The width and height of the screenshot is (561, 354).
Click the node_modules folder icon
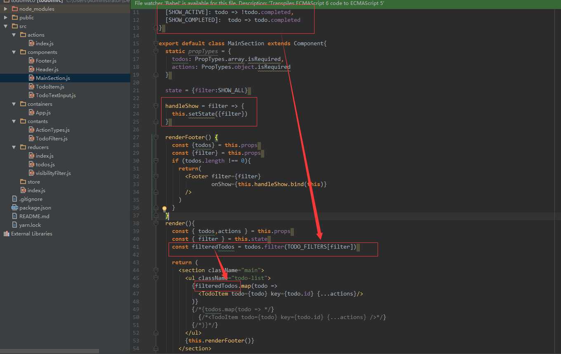coord(15,9)
